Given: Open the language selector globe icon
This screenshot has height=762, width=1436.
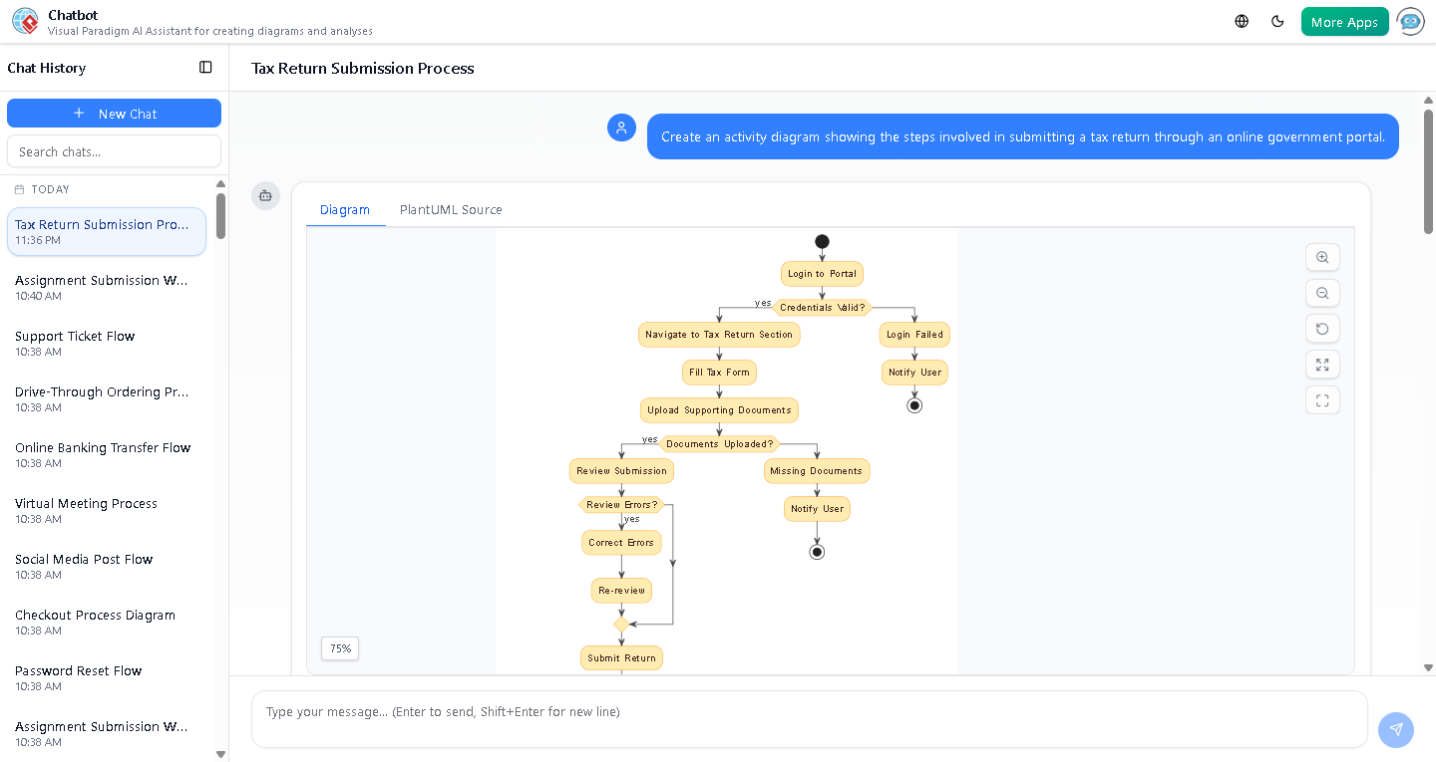Looking at the screenshot, I should [1241, 20].
